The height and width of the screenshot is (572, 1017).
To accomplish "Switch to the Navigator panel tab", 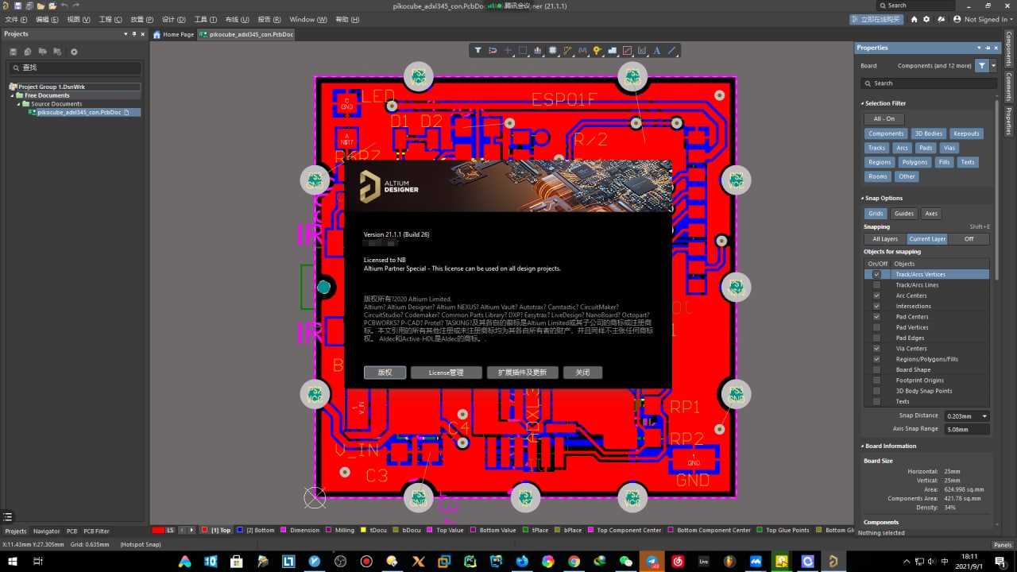I will 46,531.
